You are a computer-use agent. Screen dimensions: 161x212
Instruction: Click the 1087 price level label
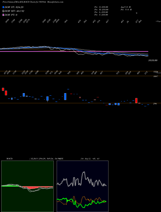pos(156,76)
